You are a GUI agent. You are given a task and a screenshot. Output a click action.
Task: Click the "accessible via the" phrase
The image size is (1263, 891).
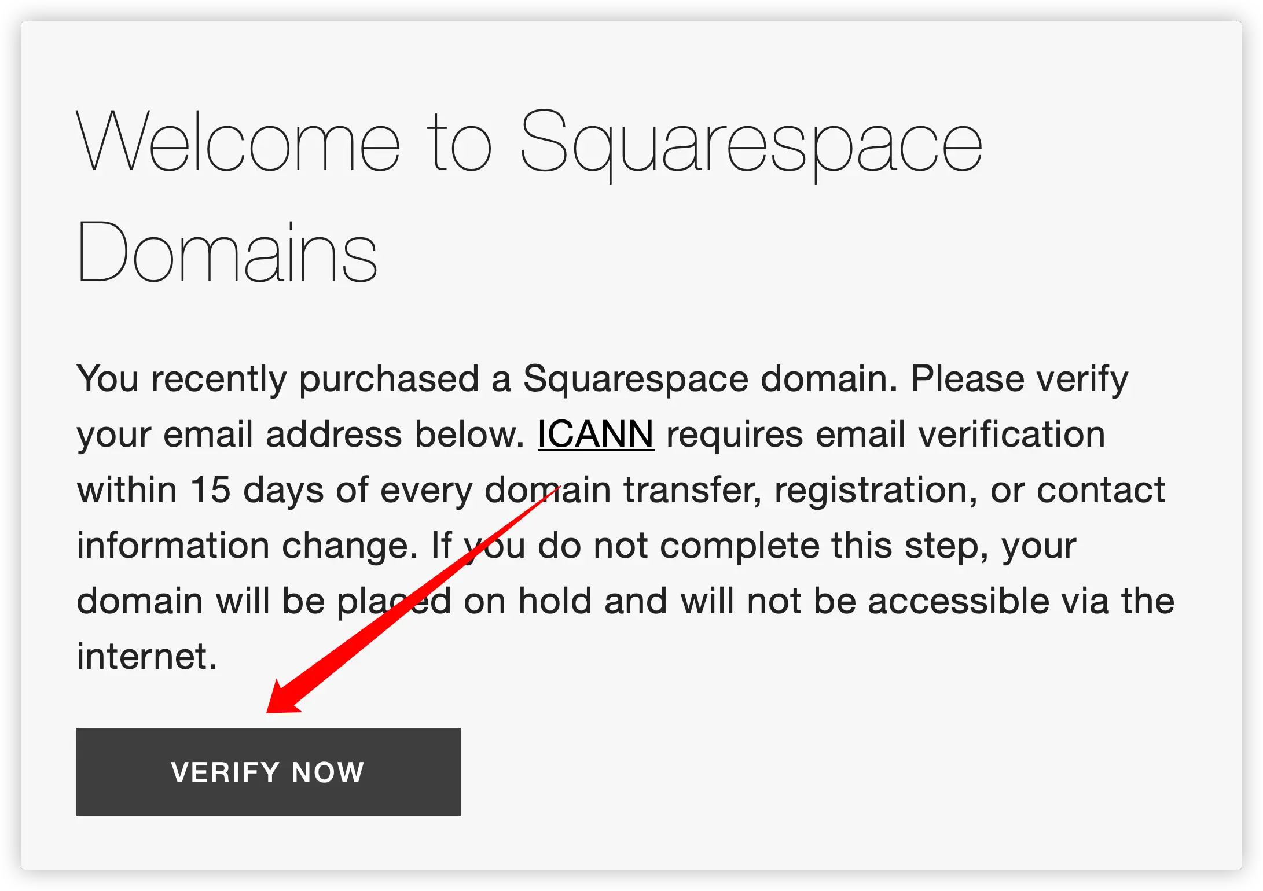[1021, 601]
